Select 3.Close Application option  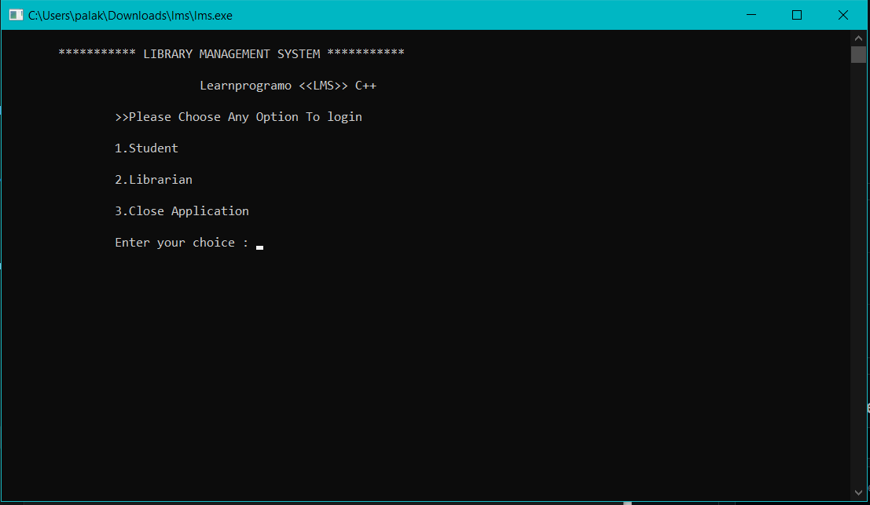coord(182,210)
